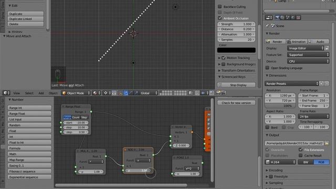336x189 pixels.
Task: Open the pivot point selector
Action: tap(107, 93)
